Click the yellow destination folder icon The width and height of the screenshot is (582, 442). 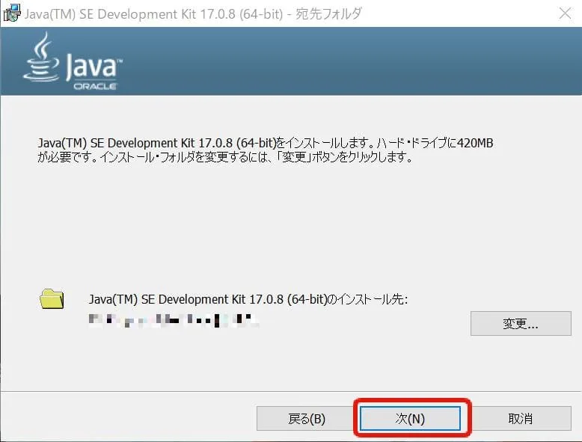click(52, 299)
